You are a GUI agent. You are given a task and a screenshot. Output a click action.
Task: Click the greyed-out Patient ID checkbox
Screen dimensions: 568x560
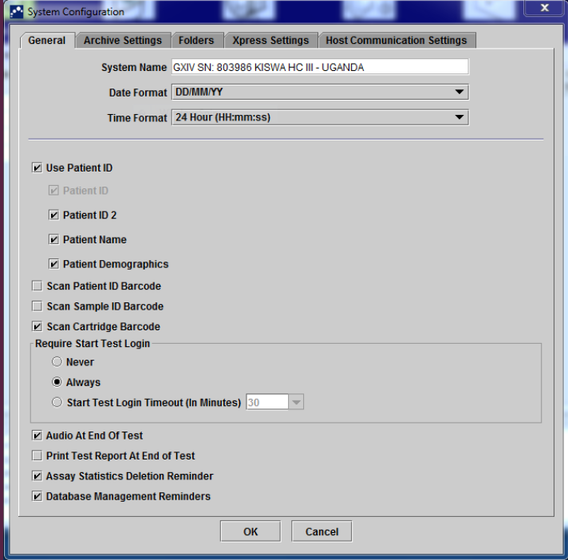pyautogui.click(x=53, y=191)
